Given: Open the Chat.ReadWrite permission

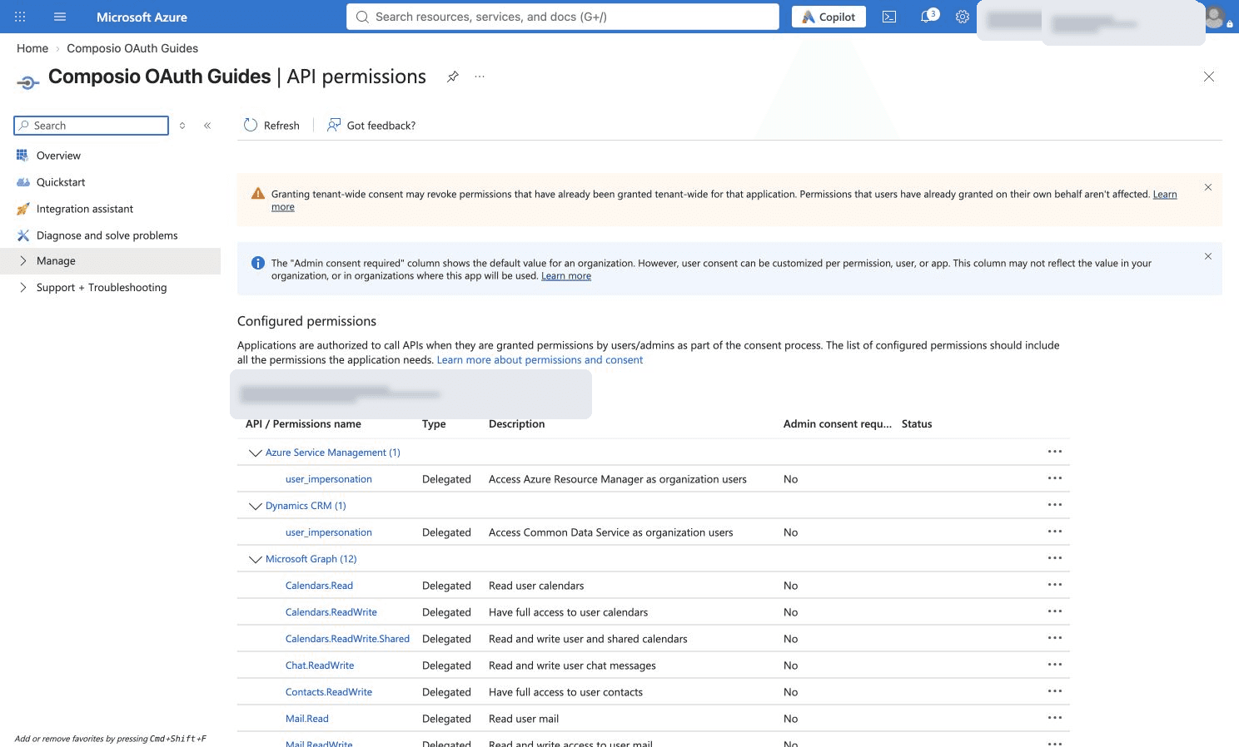Looking at the screenshot, I should [320, 665].
